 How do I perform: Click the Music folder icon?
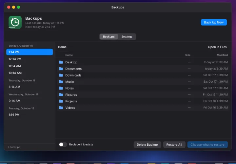pyautogui.click(x=61, y=82)
